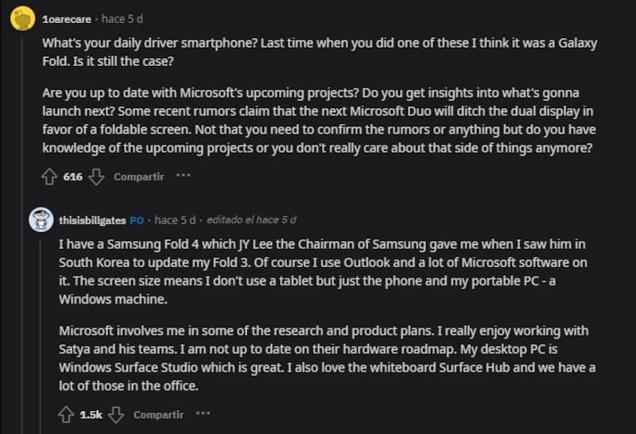636x434 pixels.
Task: Open the thisisbillgates user profile link
Action: coord(92,220)
